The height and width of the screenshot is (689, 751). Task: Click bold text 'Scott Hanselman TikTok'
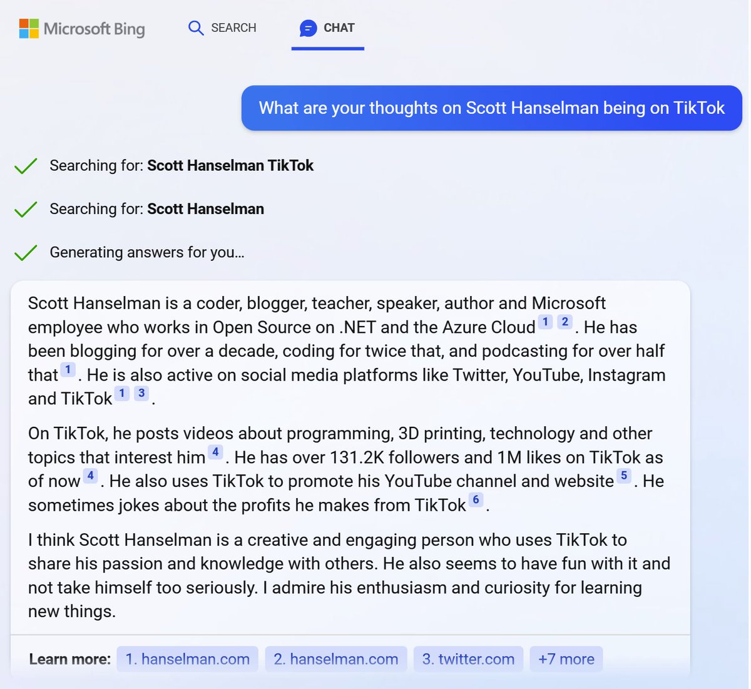point(230,166)
